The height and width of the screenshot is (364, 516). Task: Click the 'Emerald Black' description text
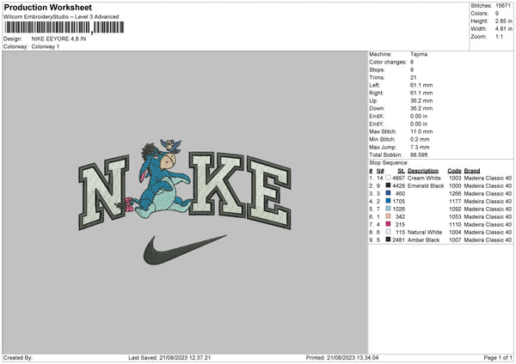426,186
